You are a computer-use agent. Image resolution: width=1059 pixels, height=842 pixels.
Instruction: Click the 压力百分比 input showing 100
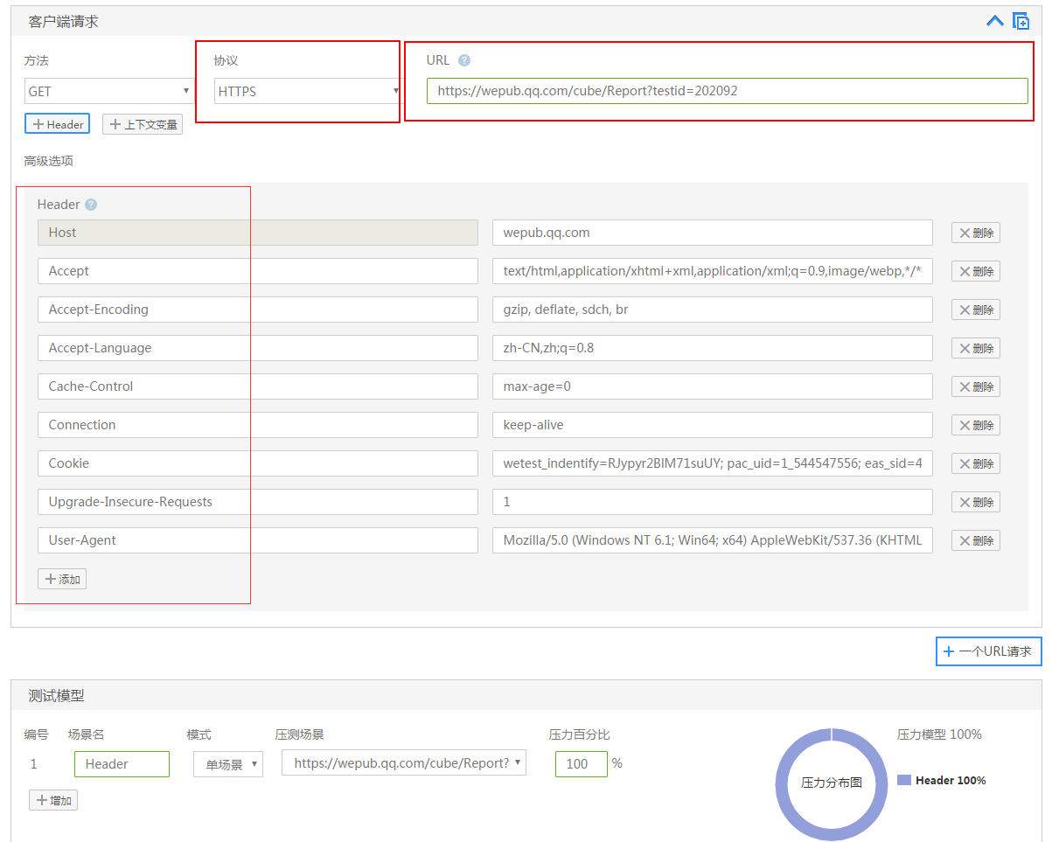(582, 764)
